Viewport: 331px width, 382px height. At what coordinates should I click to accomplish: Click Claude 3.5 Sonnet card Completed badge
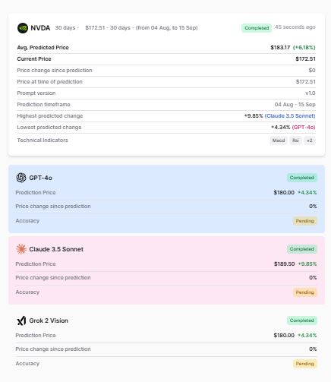[301, 249]
